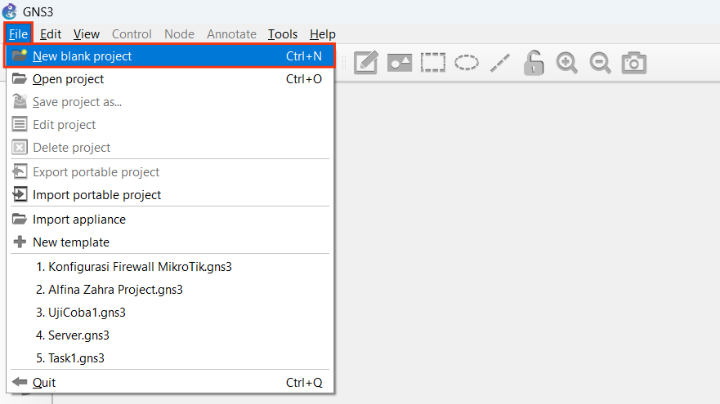Image resolution: width=720 pixels, height=404 pixels.
Task: Select Open project menu entry
Action: point(68,79)
